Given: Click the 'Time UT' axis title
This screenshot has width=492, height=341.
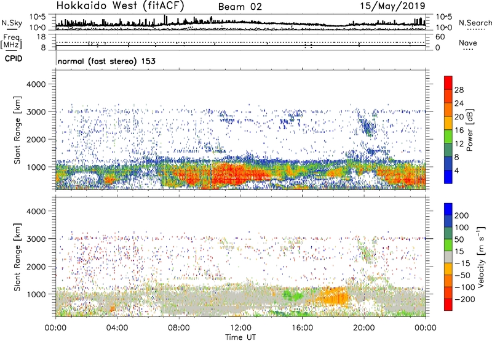Looking at the screenshot, I should tap(240, 337).
